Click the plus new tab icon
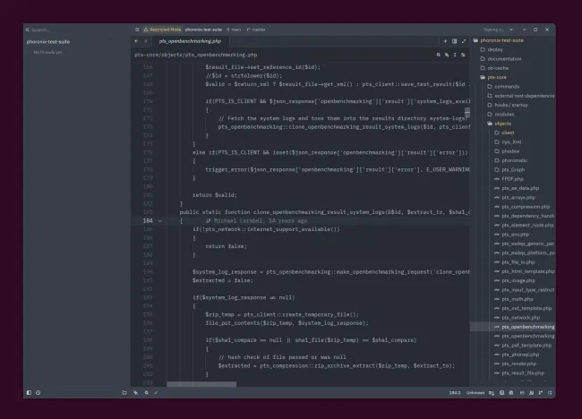 tap(445, 41)
